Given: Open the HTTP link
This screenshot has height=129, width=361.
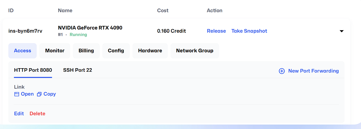Looking at the screenshot, I should (x=27, y=94).
